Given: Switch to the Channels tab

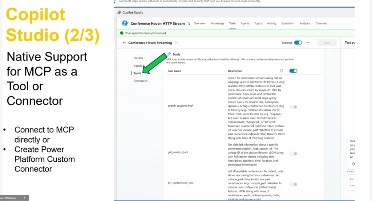Looking at the screenshot, I should (x=321, y=23).
